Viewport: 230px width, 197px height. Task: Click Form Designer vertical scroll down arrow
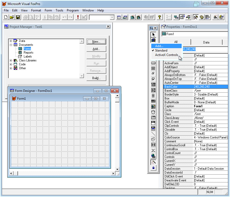[x=117, y=169]
